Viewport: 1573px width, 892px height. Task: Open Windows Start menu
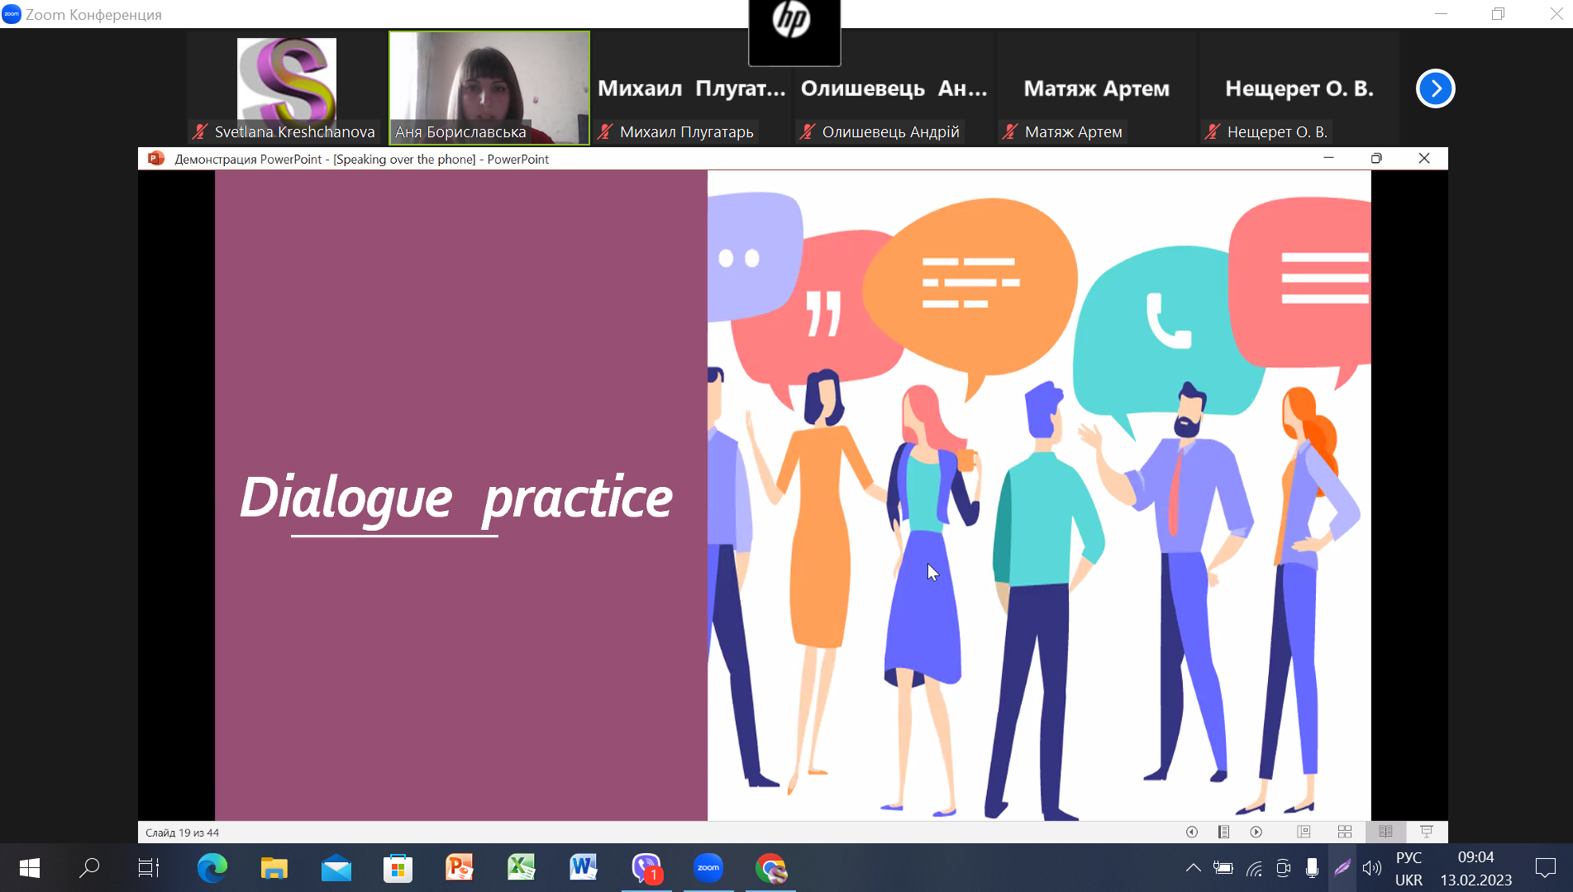30,868
